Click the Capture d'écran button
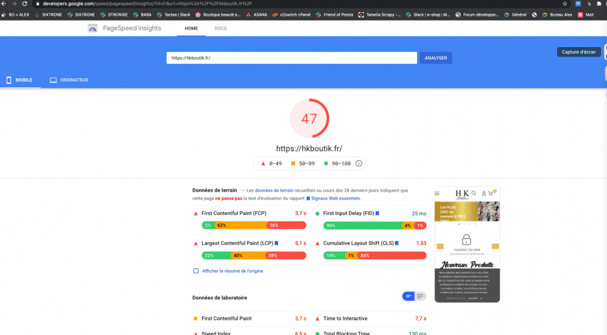This screenshot has height=335, width=607. 578,52
